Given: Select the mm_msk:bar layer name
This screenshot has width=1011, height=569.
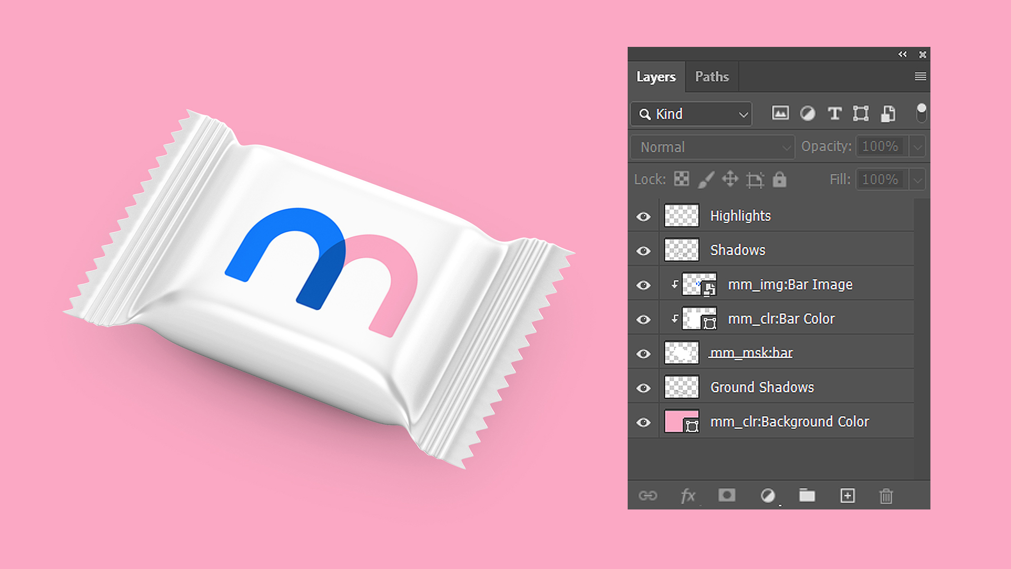Looking at the screenshot, I should click(x=751, y=353).
